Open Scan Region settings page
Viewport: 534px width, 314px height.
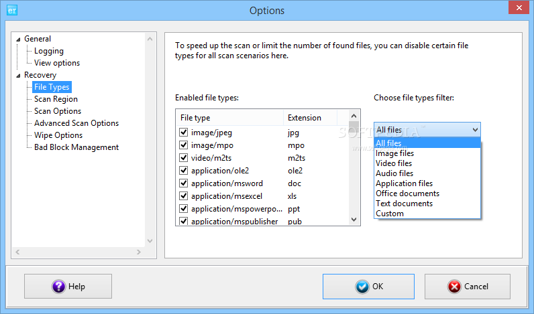tap(56, 99)
